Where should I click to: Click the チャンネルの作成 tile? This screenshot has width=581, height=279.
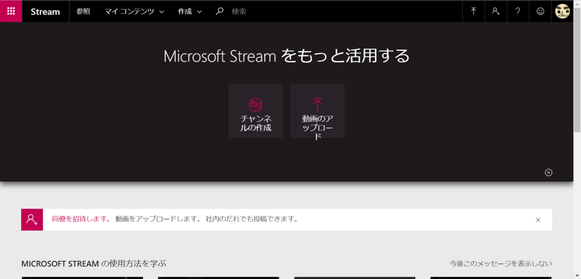(256, 111)
